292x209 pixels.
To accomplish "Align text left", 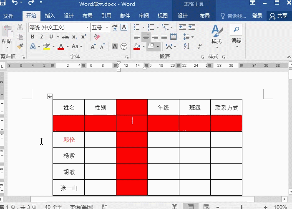I will point(137,37).
